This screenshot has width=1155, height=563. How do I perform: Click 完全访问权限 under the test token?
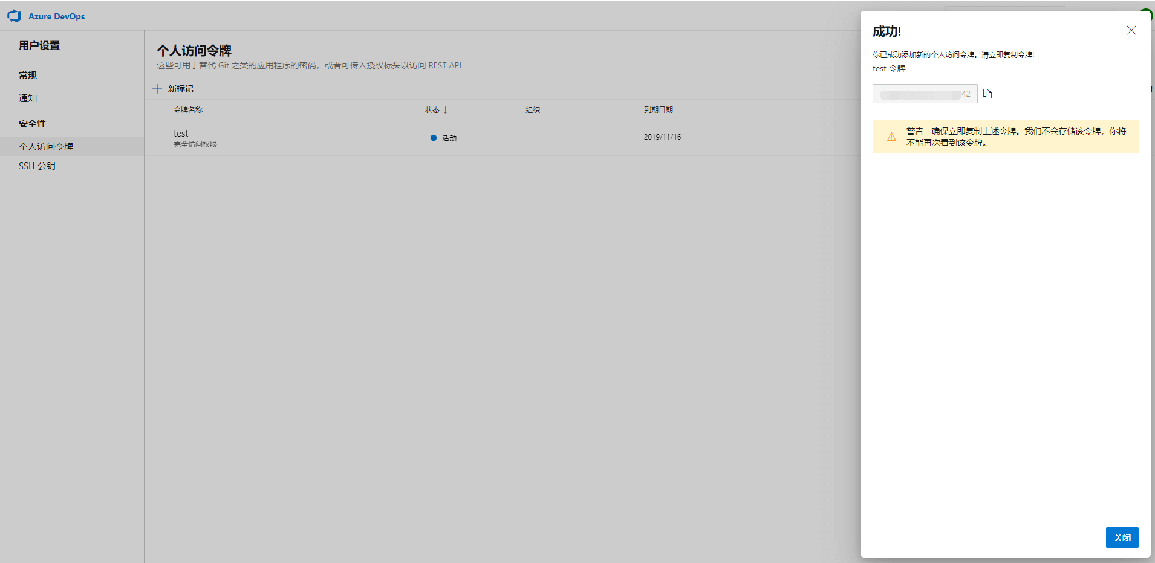tap(195, 144)
